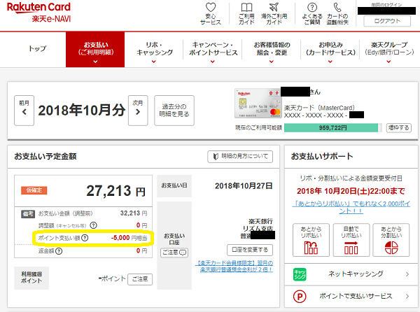Open the トップ navigation tab

(38, 49)
